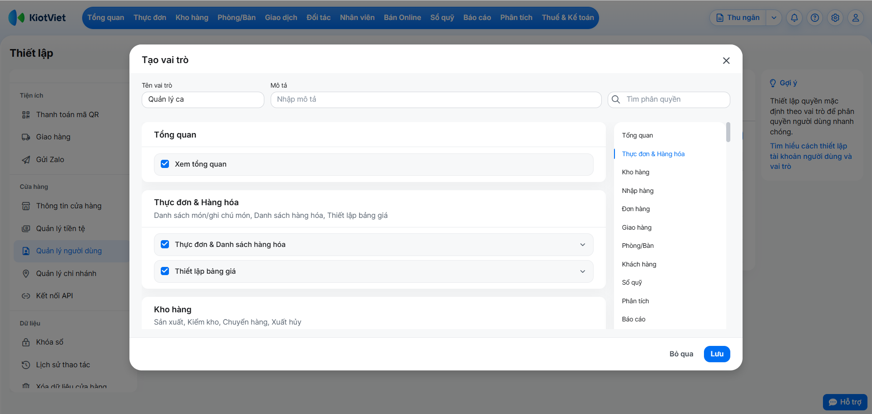The width and height of the screenshot is (872, 414).
Task: Click the Tìm phân quyền search field
Action: pyautogui.click(x=669, y=100)
